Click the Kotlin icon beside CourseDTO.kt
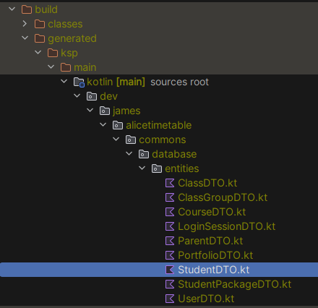 point(170,212)
